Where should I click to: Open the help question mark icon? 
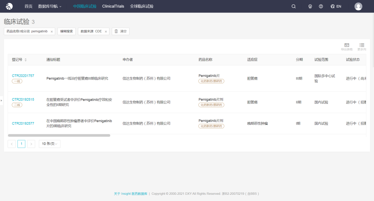point(321,7)
